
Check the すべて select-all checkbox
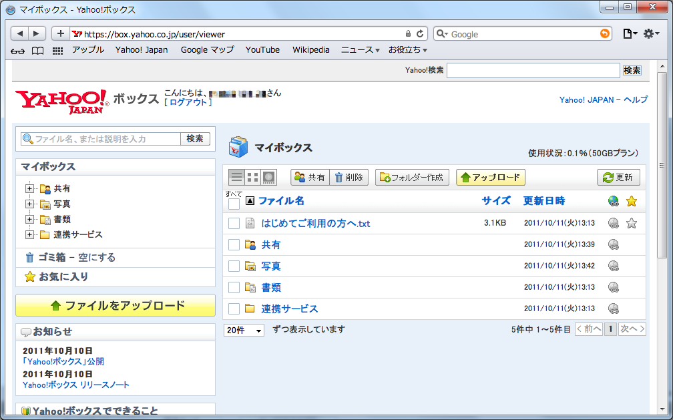(234, 204)
